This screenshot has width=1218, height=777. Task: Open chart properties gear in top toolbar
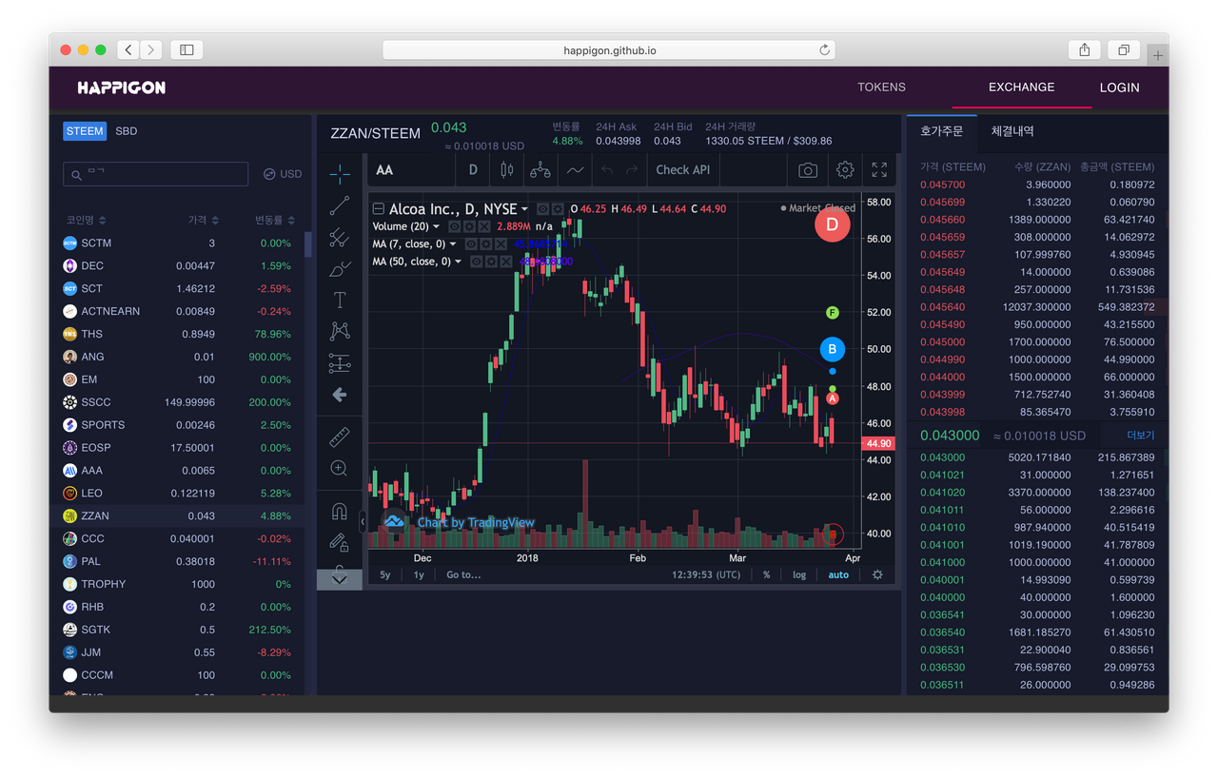click(845, 170)
